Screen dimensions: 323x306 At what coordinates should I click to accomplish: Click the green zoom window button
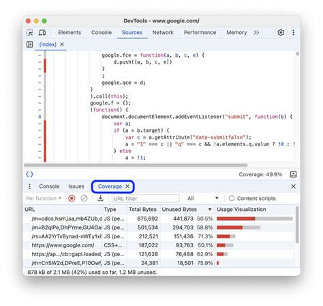tap(44, 21)
